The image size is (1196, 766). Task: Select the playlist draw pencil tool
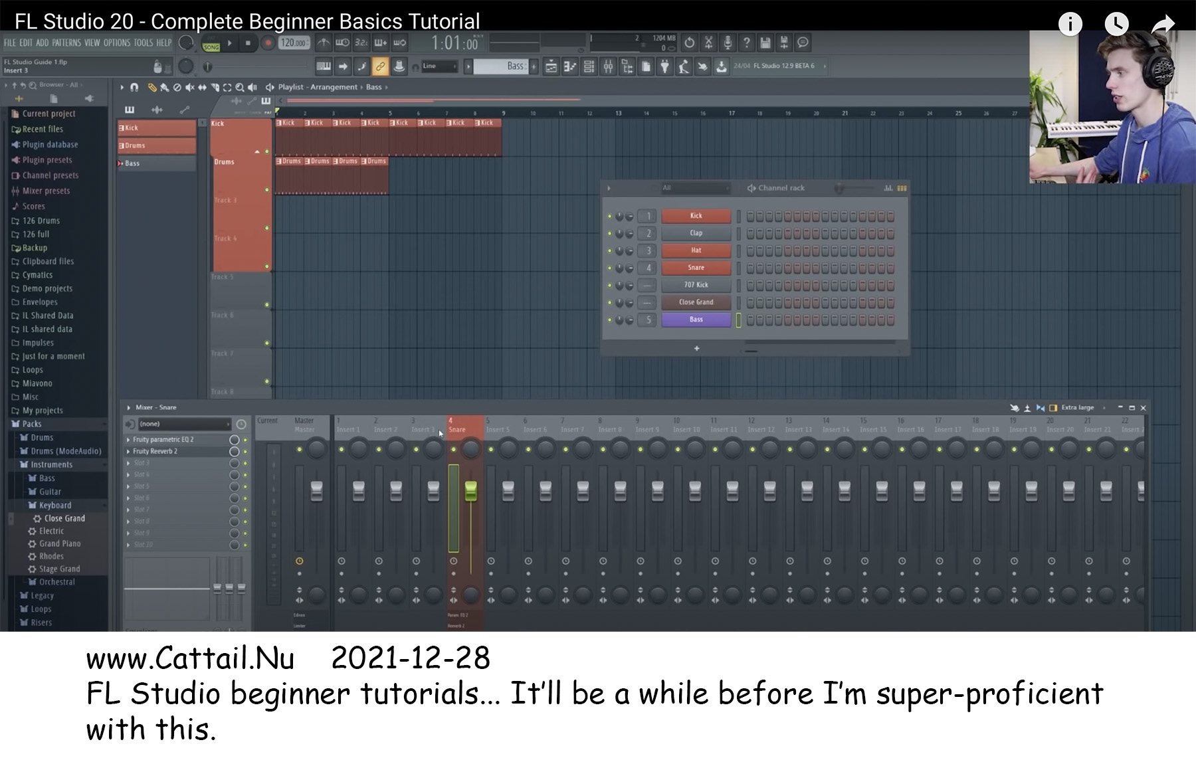[152, 87]
